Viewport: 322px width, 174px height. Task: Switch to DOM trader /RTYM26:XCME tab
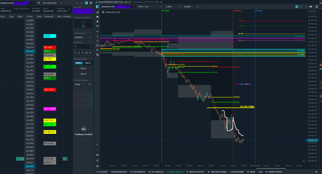(x=145, y=2)
